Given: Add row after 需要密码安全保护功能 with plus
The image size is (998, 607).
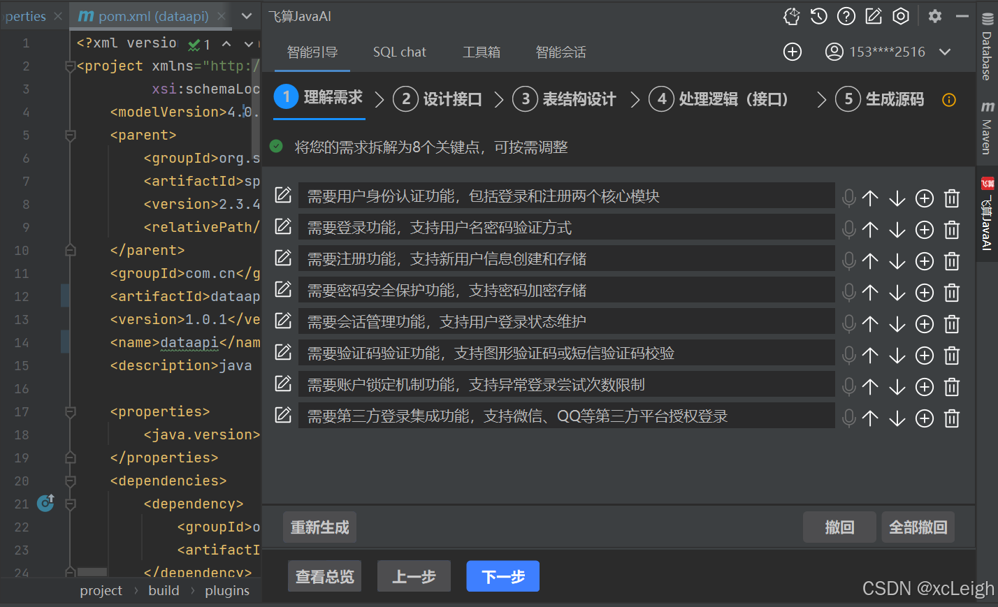Looking at the screenshot, I should coord(925,293).
